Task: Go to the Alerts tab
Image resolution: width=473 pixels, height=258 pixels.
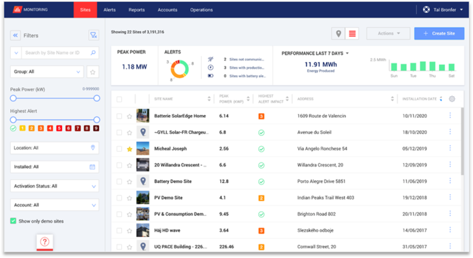Action: coord(110,10)
